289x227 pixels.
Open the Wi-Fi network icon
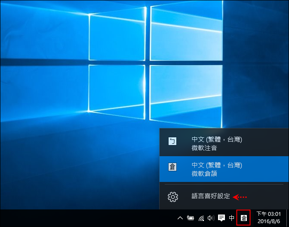(201, 218)
